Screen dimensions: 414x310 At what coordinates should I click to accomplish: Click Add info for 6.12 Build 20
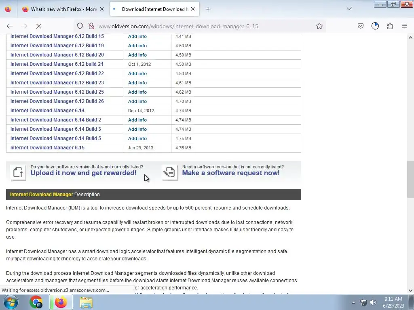[137, 55]
